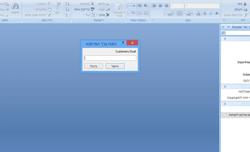Toggle Italic formatting
Image resolution: width=250 pixels, height=152 pixels.
pyautogui.click(x=211, y=13)
